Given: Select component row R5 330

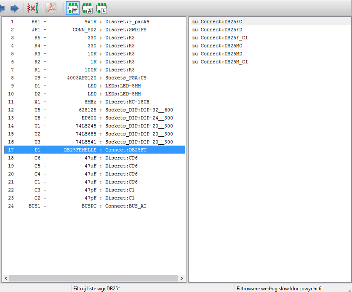Looking at the screenshot, I should (x=94, y=38).
